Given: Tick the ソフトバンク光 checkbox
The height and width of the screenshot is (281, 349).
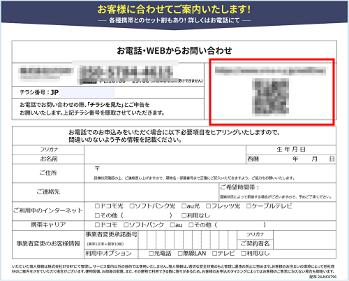Looking at the screenshot, I should click(132, 206).
